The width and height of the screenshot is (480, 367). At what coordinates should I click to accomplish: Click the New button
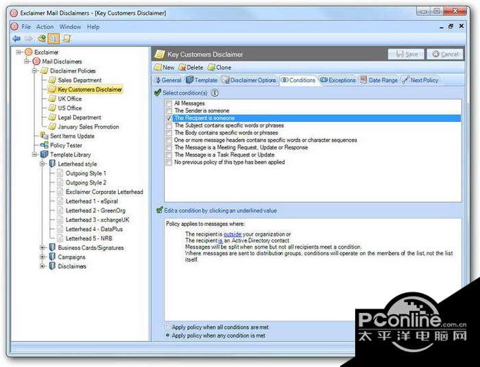pyautogui.click(x=164, y=67)
